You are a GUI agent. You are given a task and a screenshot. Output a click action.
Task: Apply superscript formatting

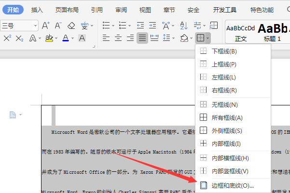7,38
